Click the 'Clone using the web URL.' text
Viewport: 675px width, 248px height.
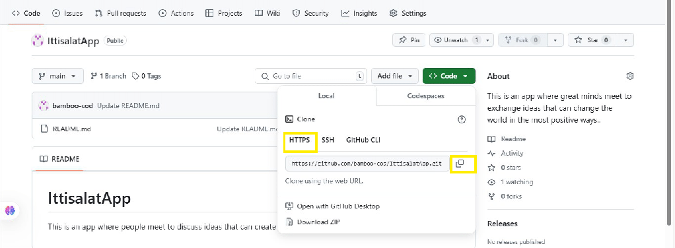[x=324, y=181]
